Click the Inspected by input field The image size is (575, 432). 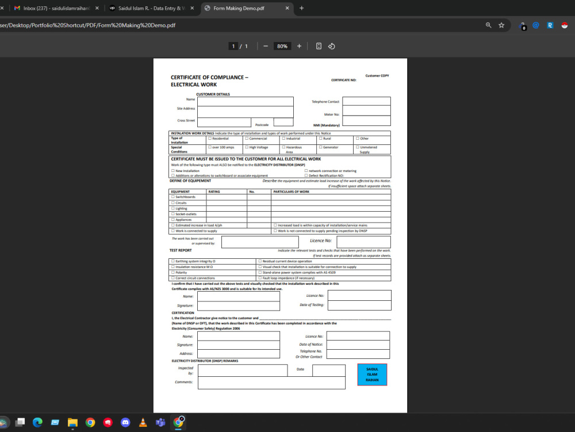(243, 370)
